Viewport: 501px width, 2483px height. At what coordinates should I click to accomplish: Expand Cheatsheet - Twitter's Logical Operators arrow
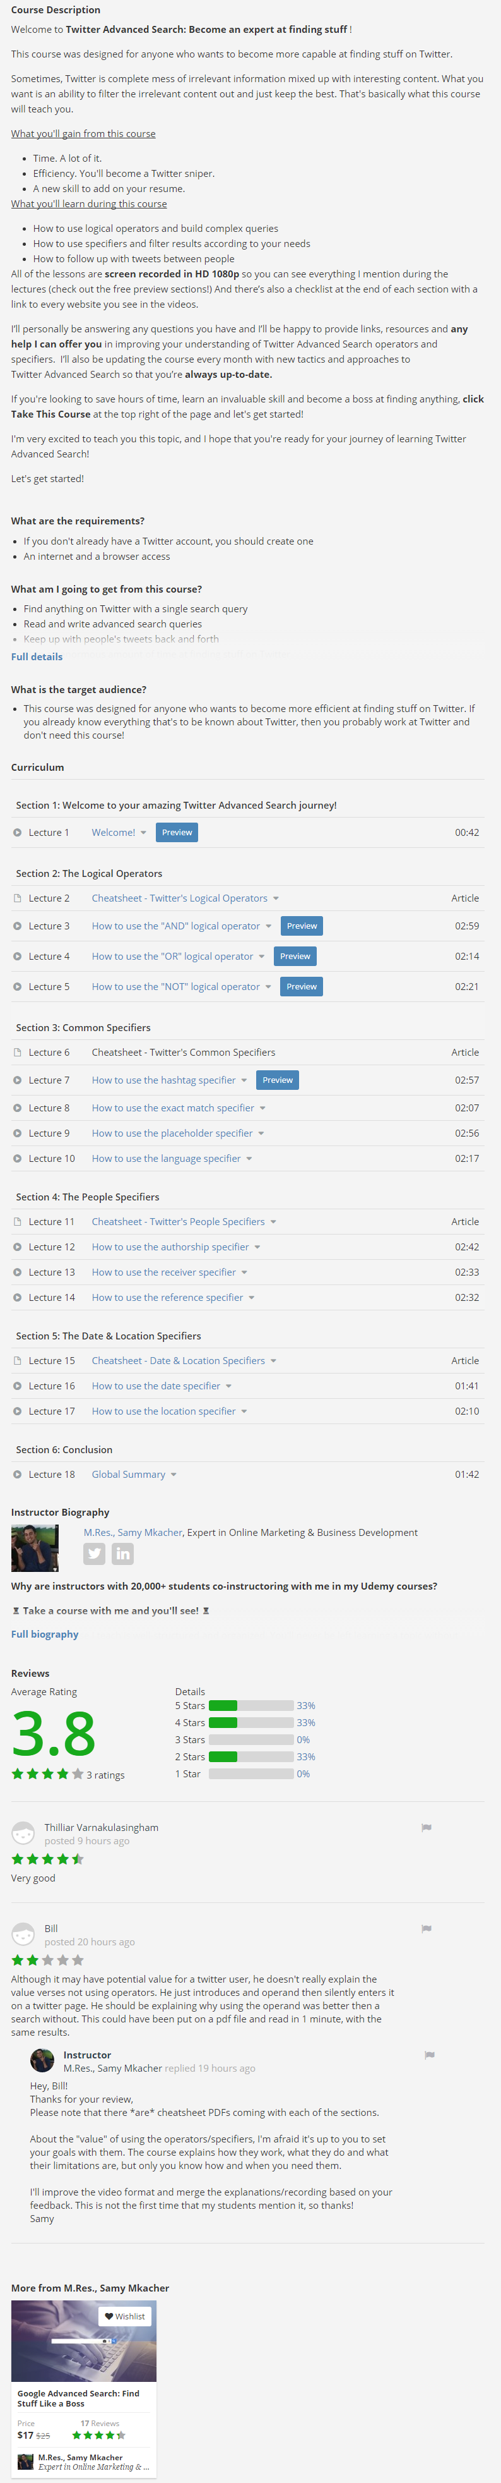click(x=276, y=898)
